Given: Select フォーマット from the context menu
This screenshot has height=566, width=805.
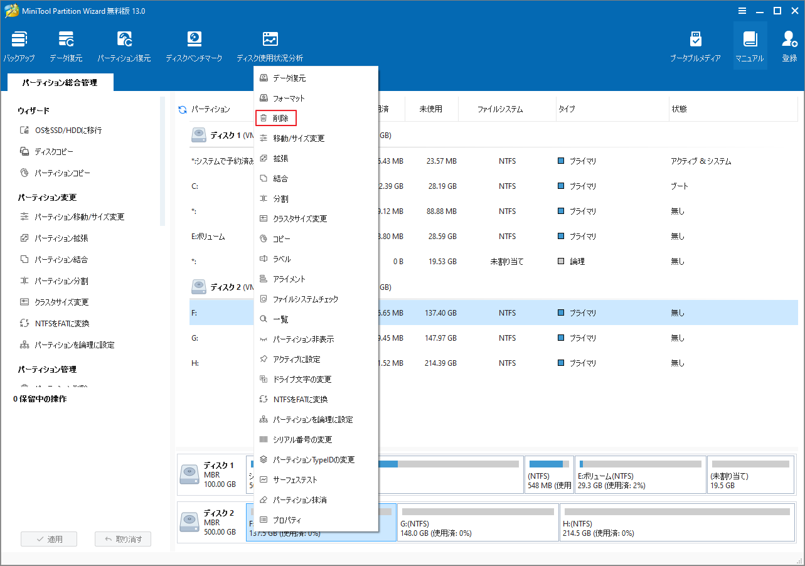Looking at the screenshot, I should 289,99.
